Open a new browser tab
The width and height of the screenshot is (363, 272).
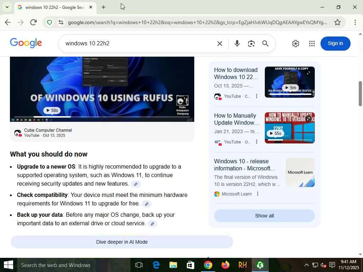point(104,7)
